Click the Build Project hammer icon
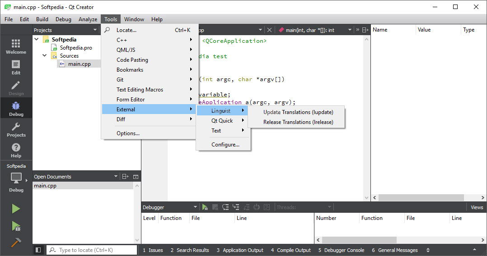This screenshot has height=256, width=487. 16,242
